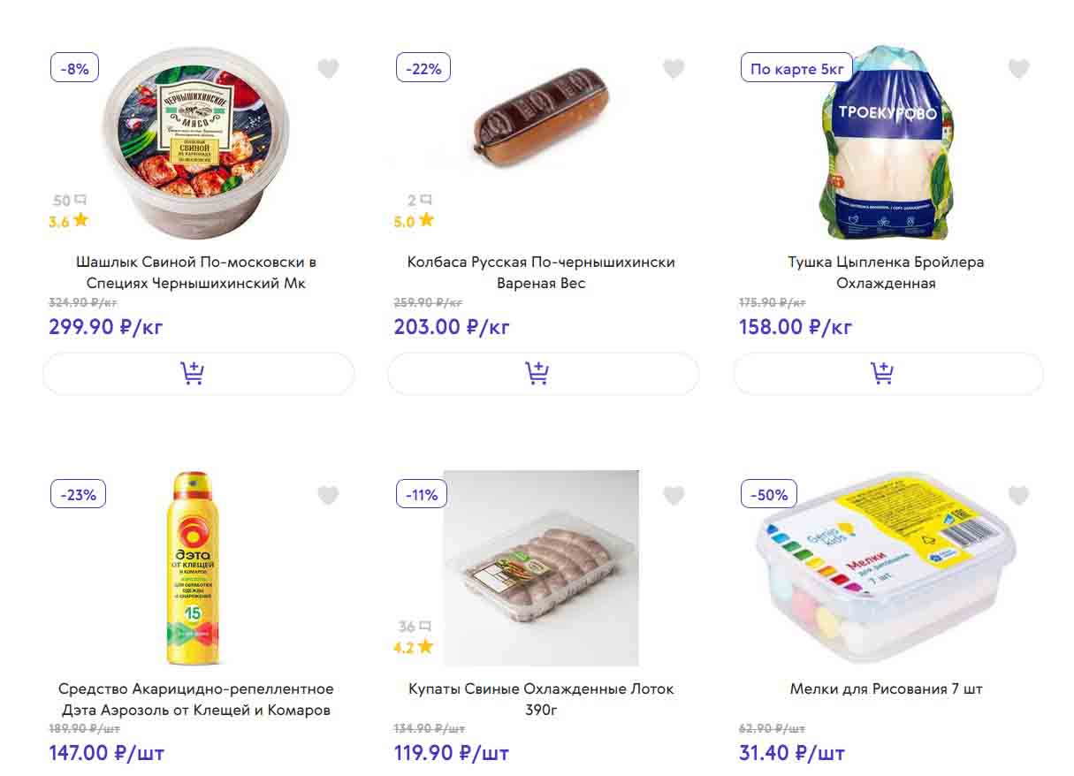Open Колбаса Русская По-чернышихински title link

[541, 272]
